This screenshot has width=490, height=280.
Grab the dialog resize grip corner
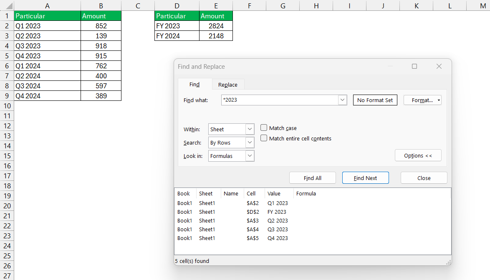448,262
